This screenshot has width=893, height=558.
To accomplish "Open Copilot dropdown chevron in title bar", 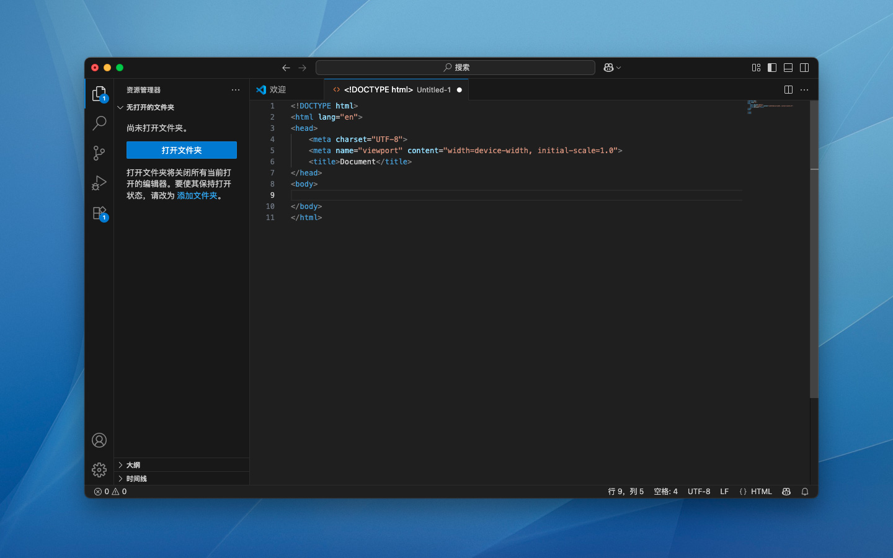I will (x=618, y=68).
